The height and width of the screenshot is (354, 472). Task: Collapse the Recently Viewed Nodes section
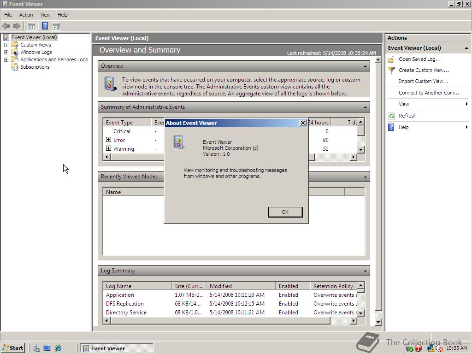365,177
